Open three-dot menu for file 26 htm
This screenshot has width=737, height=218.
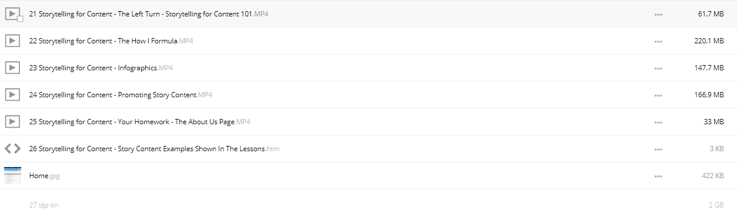pos(658,149)
